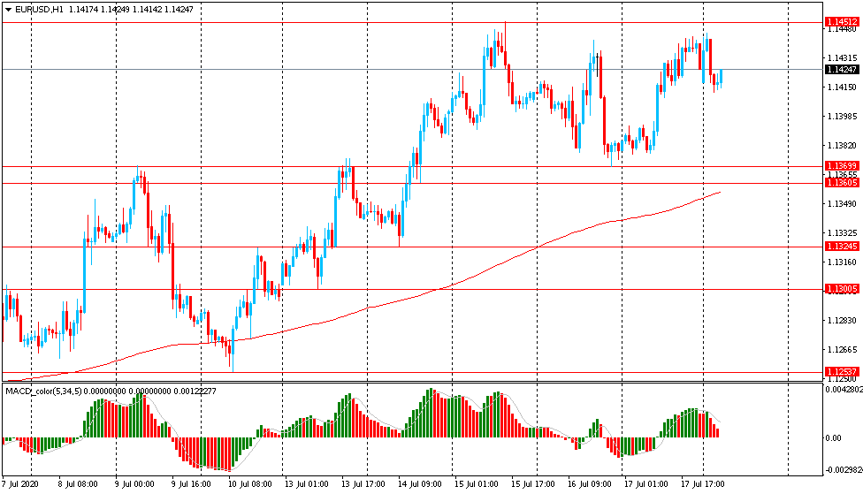The image size is (863, 494).
Task: Click the 1.14315 price scale value
Action: (842, 57)
